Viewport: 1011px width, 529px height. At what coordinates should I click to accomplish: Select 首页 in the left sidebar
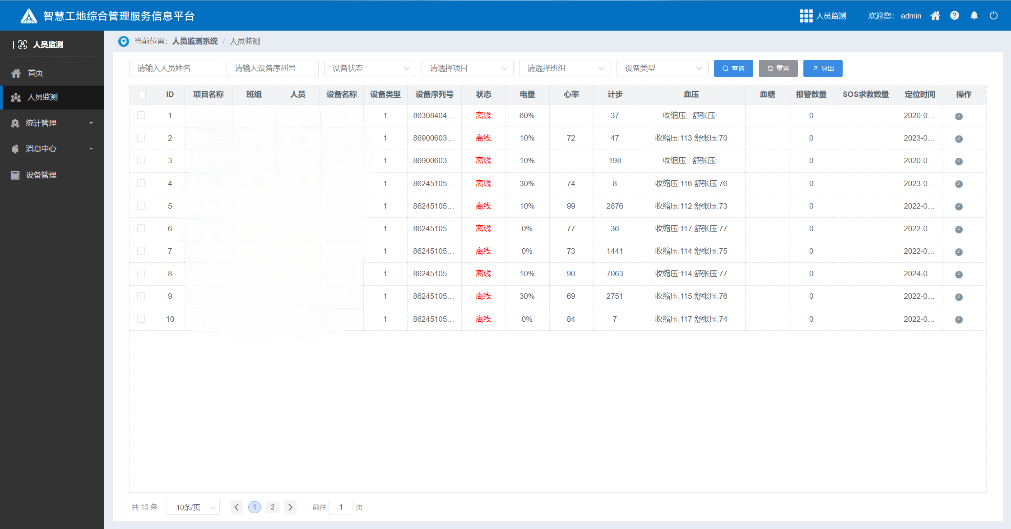point(35,73)
